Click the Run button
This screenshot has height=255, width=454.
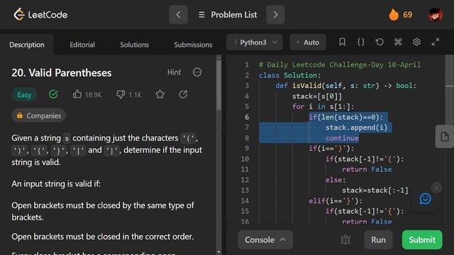pyautogui.click(x=378, y=239)
